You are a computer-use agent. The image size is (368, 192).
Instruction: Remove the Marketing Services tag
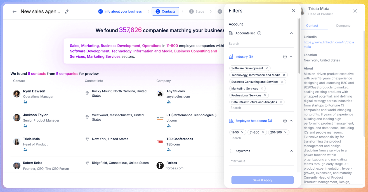point(262,88)
